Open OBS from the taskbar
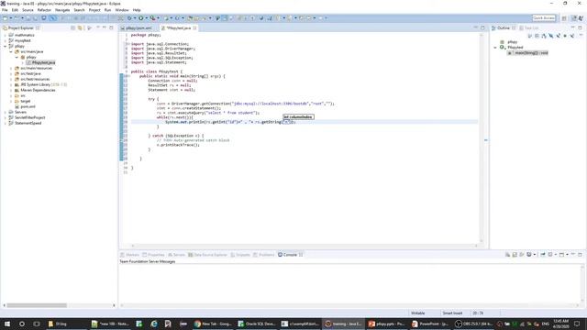Screen dimensions: 587x330 [474, 324]
